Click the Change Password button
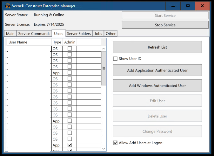 pos(157,132)
